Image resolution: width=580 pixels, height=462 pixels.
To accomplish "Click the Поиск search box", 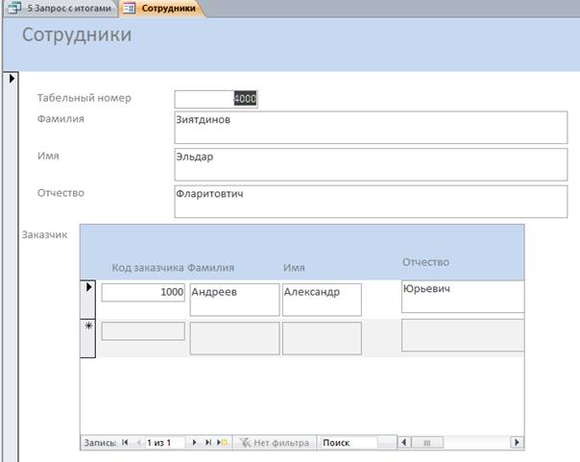I will click(x=350, y=443).
